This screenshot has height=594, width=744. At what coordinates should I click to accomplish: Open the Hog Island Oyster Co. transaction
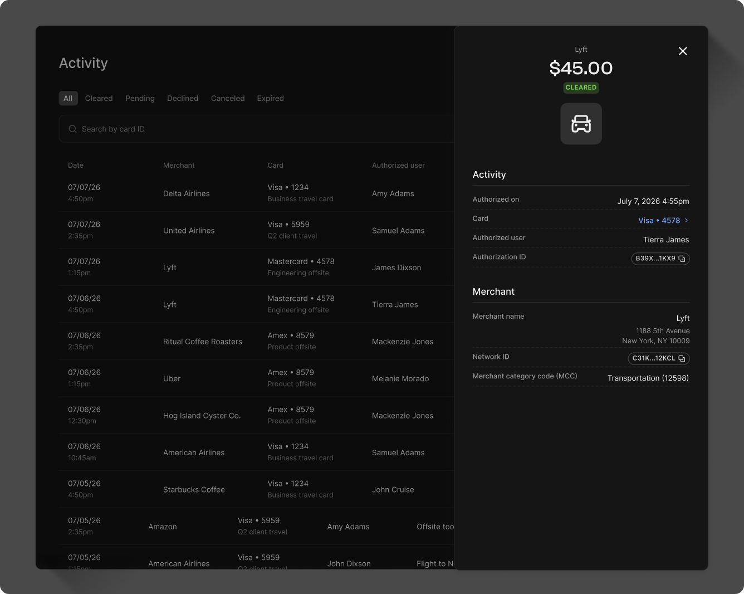tap(257, 416)
